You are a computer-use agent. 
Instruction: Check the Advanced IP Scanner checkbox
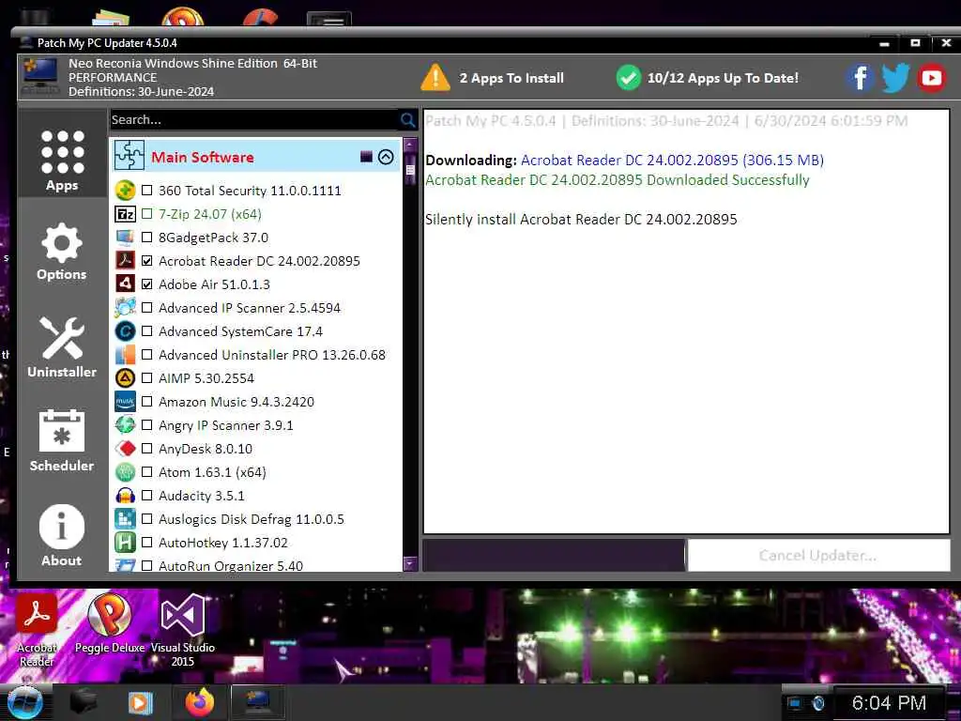pos(147,308)
